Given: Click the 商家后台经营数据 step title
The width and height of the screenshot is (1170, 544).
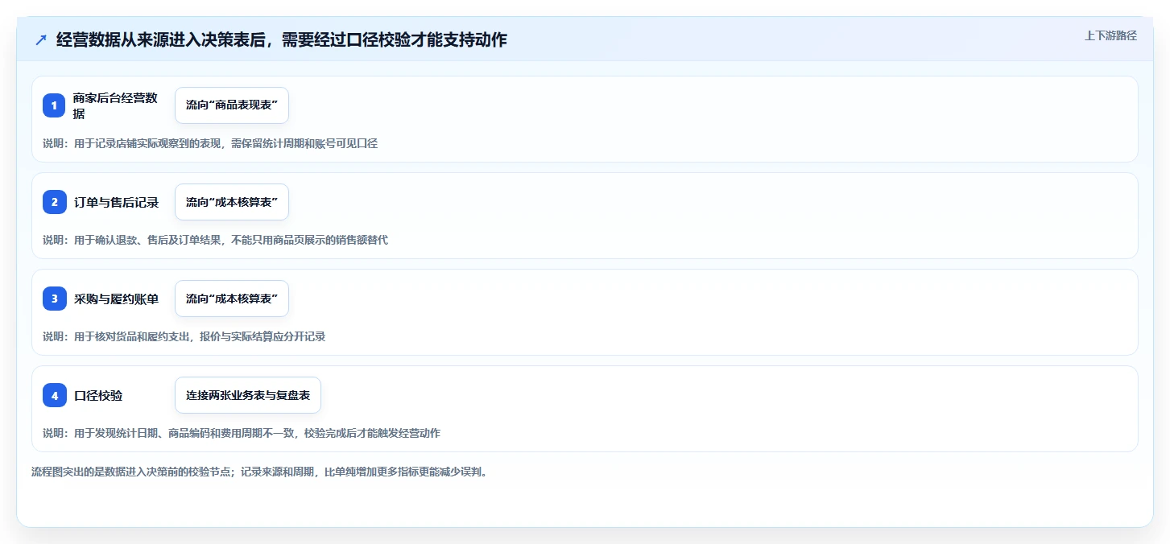Looking at the screenshot, I should pos(115,105).
